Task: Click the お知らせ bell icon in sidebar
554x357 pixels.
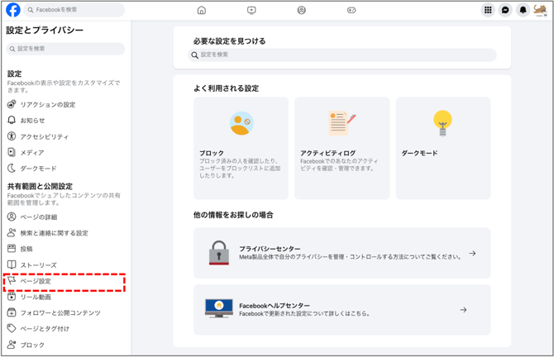Action: point(12,120)
